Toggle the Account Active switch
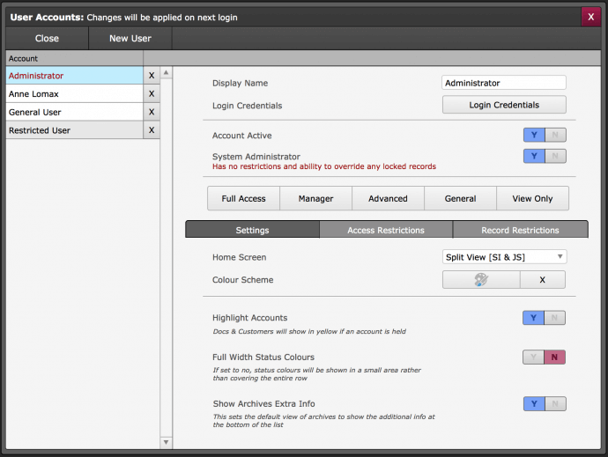608x457 pixels. (x=544, y=136)
